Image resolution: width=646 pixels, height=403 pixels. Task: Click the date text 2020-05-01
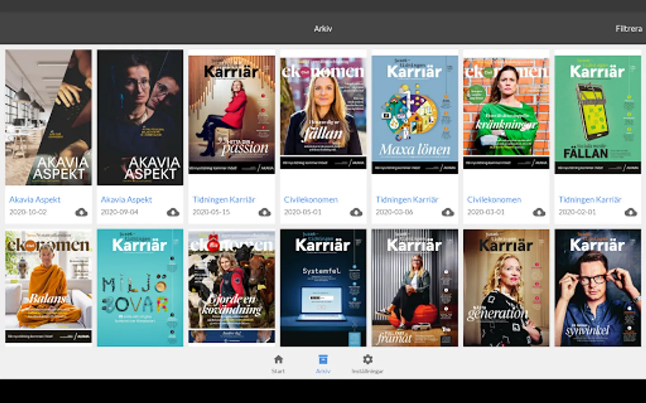point(302,212)
